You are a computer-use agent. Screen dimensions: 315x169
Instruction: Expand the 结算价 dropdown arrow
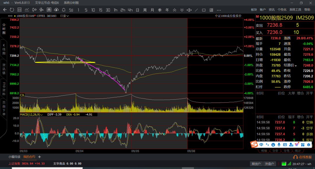[x=295, y=66]
